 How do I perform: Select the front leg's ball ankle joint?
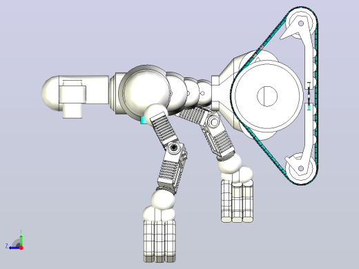[163, 199]
